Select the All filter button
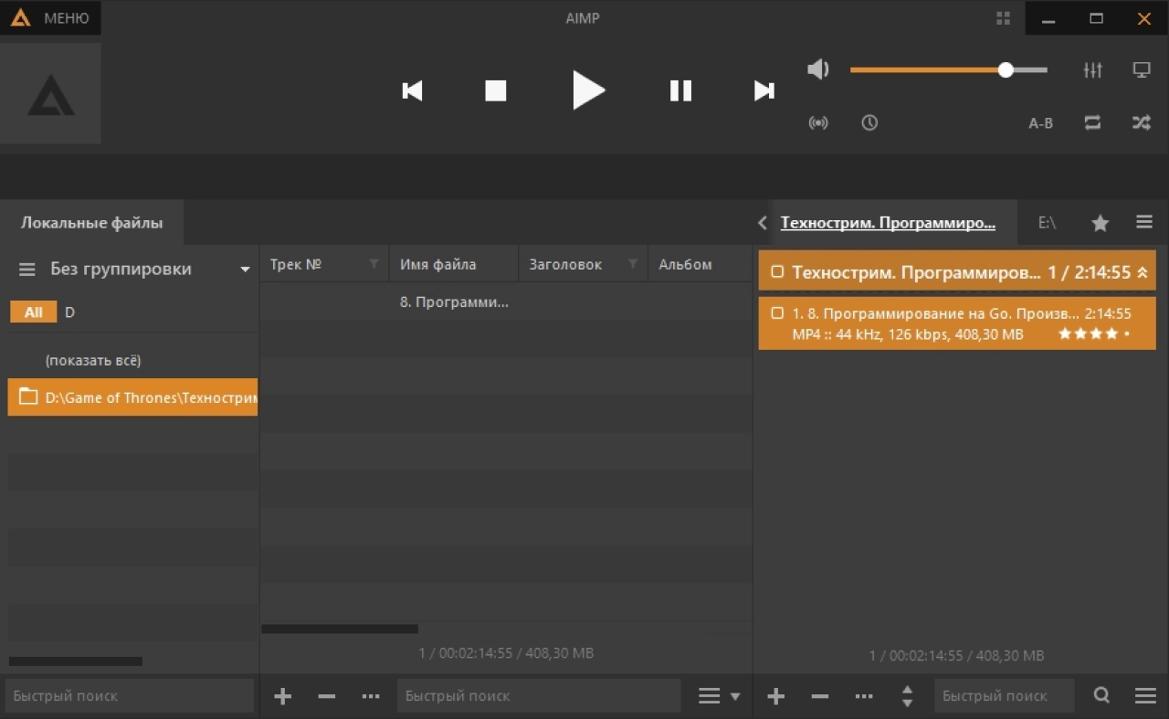The width and height of the screenshot is (1169, 719). coord(34,312)
